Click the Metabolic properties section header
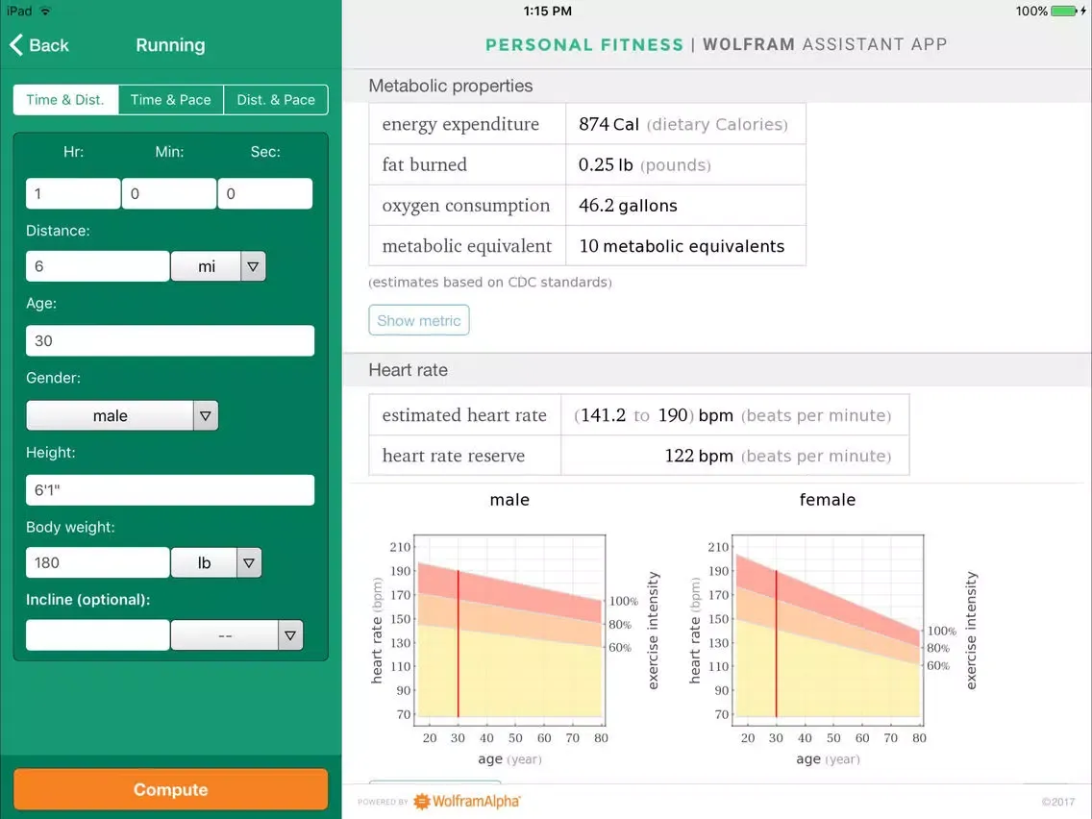 point(451,86)
